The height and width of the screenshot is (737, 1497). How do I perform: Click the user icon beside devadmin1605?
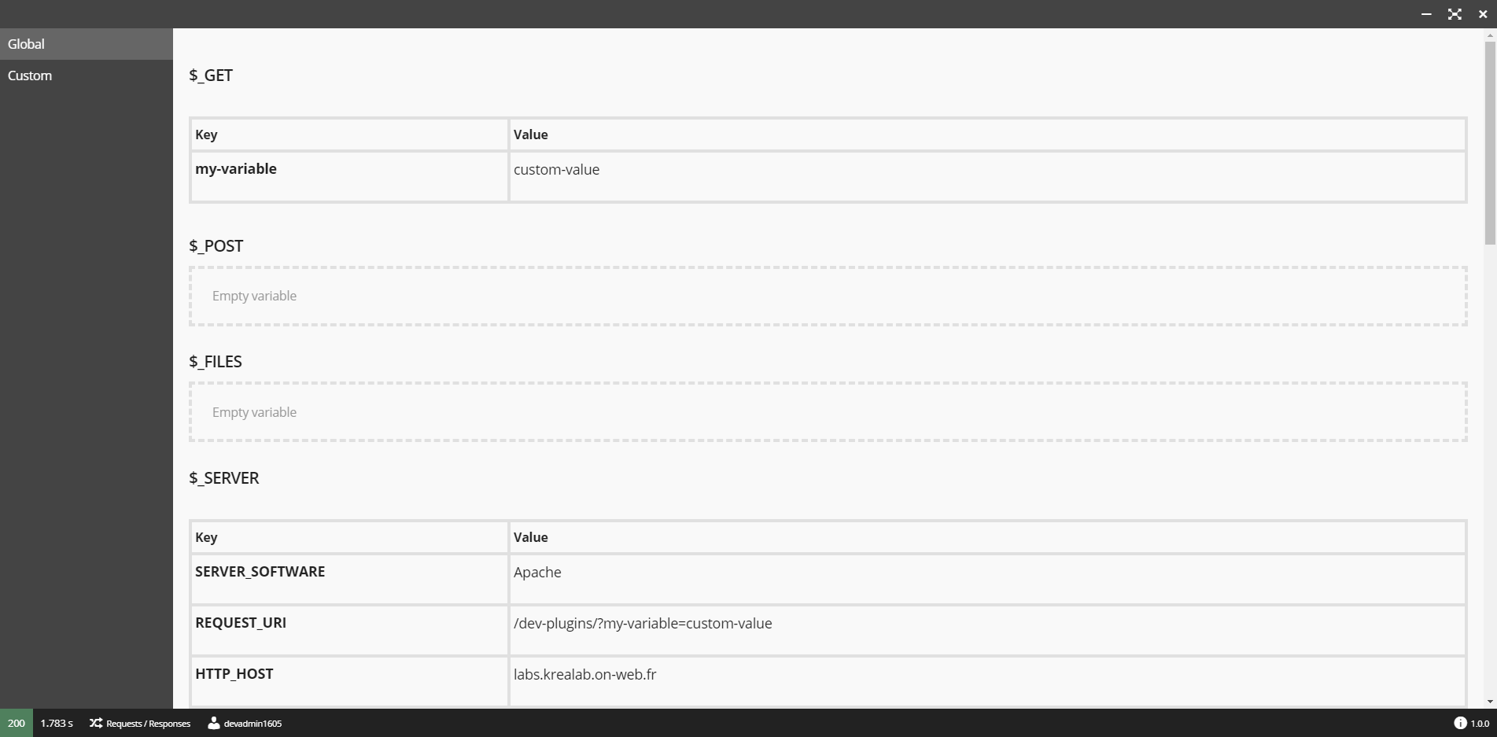213,723
